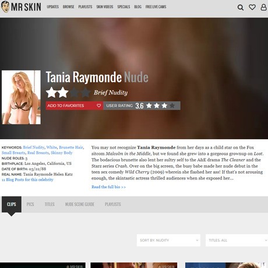Rate with the fourth user rating star
Image resolution: width=268 pixels, height=268 pixels.
point(172,105)
